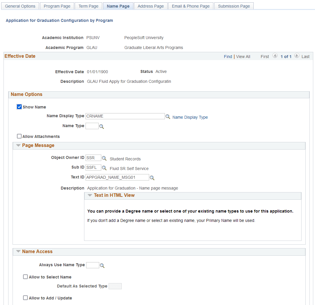Click the GLAU Fluid Apply description text
The height and width of the screenshot is (305, 315).
(x=129, y=81)
